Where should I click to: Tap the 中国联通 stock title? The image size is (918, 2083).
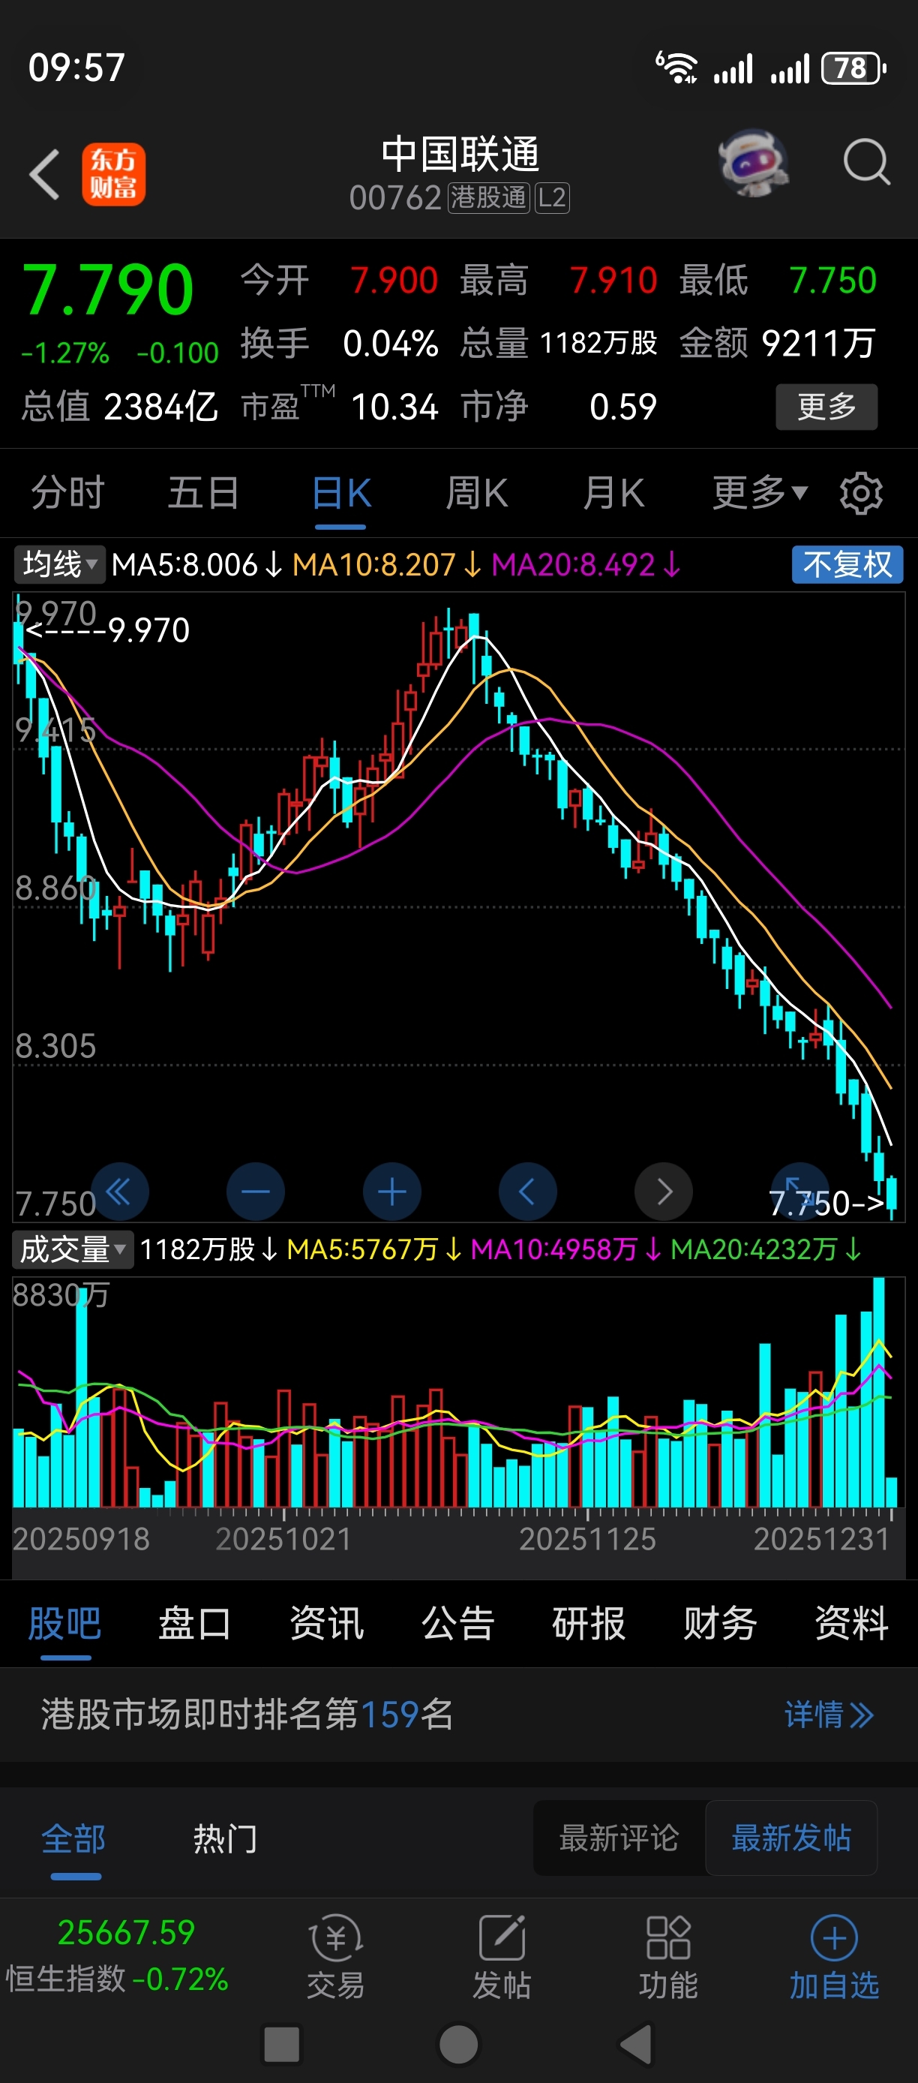pos(460,154)
